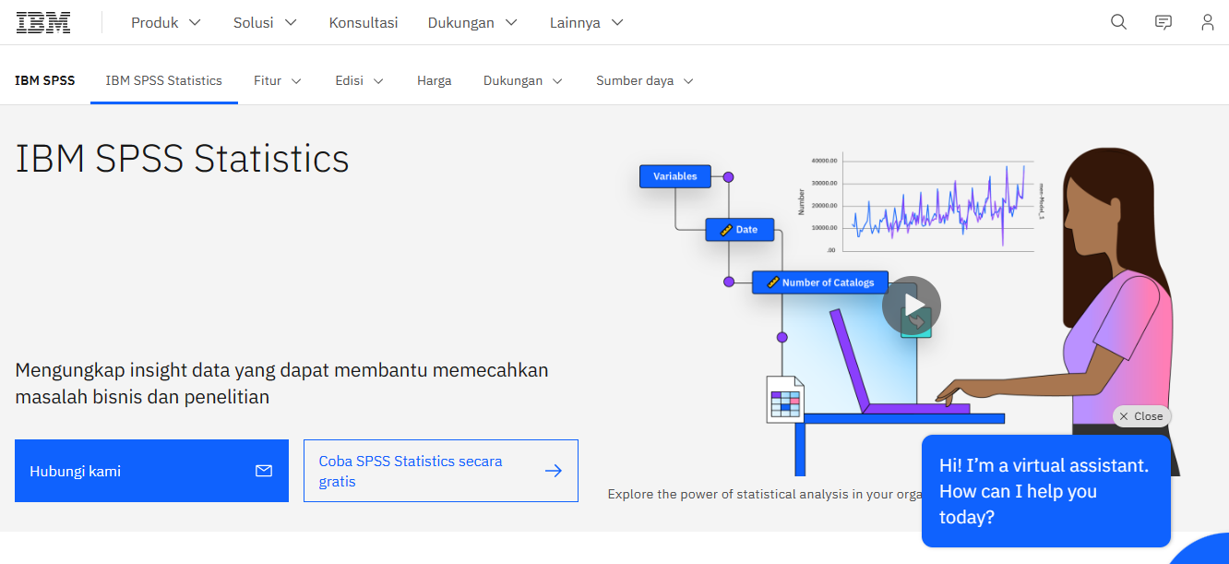Open Coba SPSS Statistics secara gratis
Screen dimensions: 1229x564
[411, 470]
